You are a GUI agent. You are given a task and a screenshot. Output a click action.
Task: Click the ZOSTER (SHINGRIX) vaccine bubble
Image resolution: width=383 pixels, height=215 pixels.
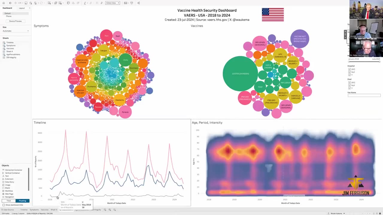[240, 73]
